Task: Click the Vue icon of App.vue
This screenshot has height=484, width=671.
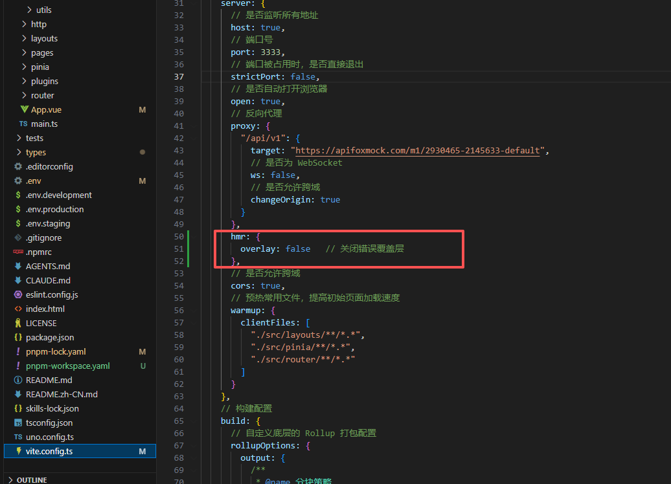Action: coord(25,109)
